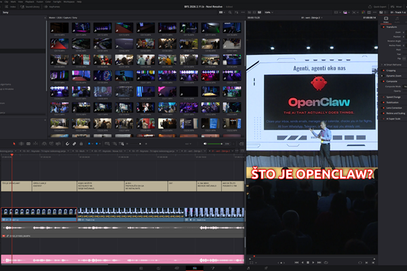Open the Workspace menu
The height and width of the screenshot is (271, 407).
(69, 1)
